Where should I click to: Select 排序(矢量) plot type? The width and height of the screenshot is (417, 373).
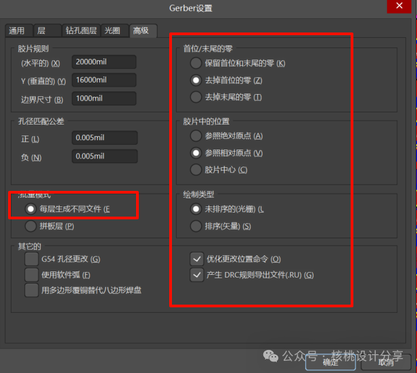tap(196, 225)
